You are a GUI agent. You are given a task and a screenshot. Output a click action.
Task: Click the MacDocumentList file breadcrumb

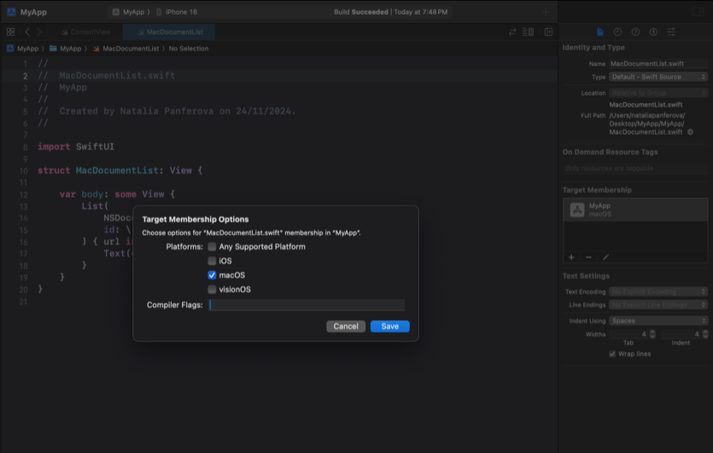tap(126, 49)
